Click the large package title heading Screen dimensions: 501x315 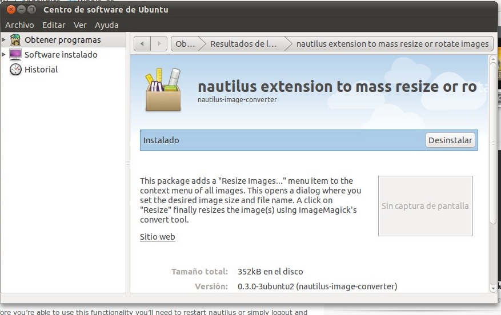[338, 87]
